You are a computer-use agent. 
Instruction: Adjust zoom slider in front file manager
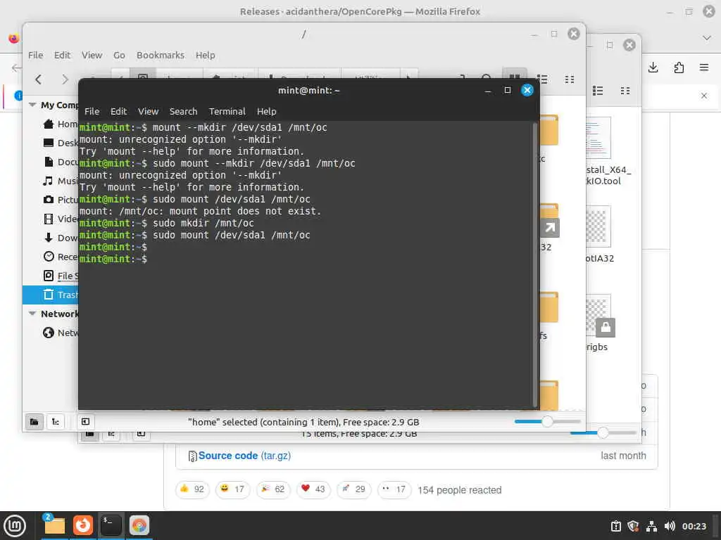coord(547,422)
